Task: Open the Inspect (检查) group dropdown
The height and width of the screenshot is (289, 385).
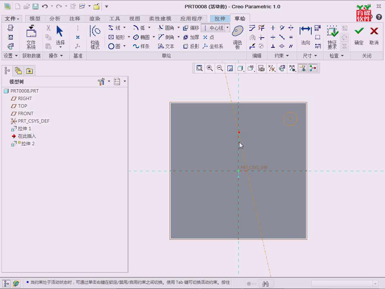Action: [x=336, y=56]
